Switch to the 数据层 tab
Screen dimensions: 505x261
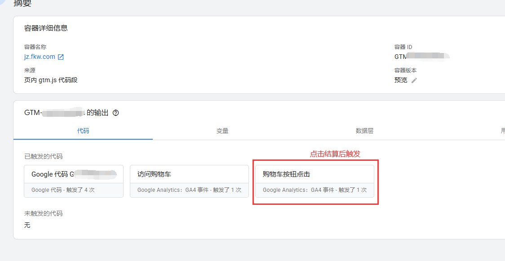pyautogui.click(x=364, y=131)
